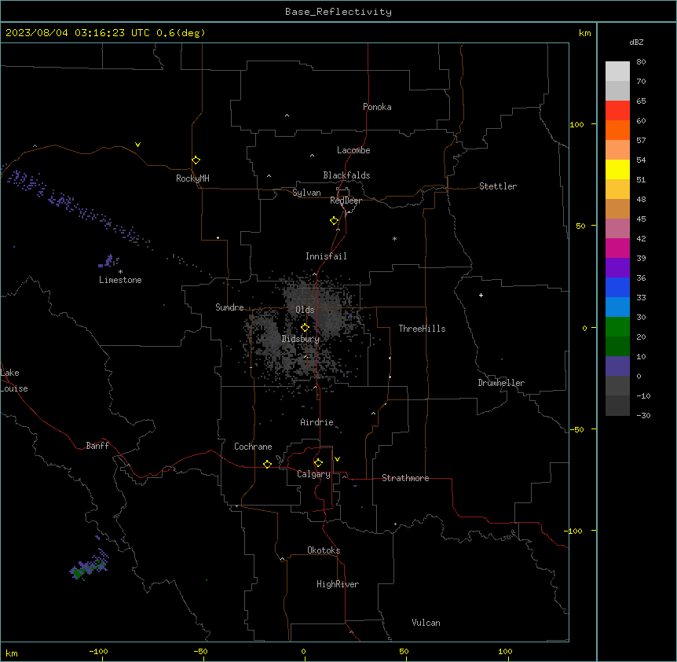
Task: Click the Limestone label
Action: [120, 280]
